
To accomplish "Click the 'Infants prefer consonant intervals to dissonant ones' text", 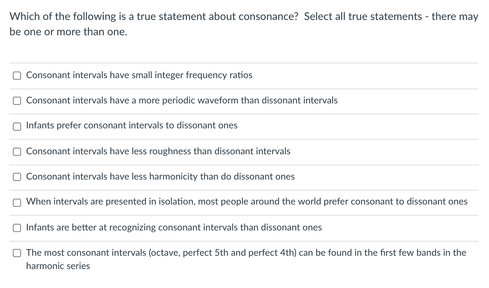I will pyautogui.click(x=132, y=125).
